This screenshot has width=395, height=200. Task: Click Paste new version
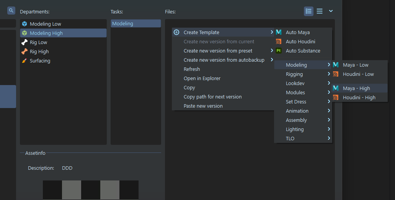pos(203,106)
